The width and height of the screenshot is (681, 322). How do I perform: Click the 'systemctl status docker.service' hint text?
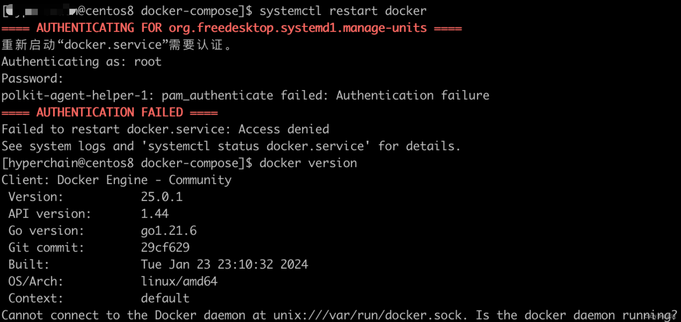click(x=255, y=146)
